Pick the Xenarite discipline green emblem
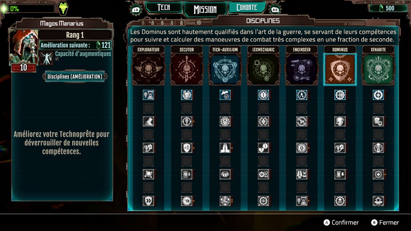 pos(378,69)
